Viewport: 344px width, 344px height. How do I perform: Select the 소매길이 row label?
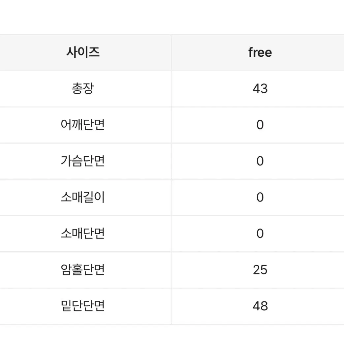click(x=83, y=197)
